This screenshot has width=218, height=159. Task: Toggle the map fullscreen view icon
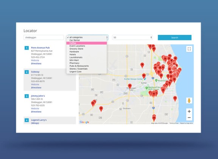click(189, 49)
